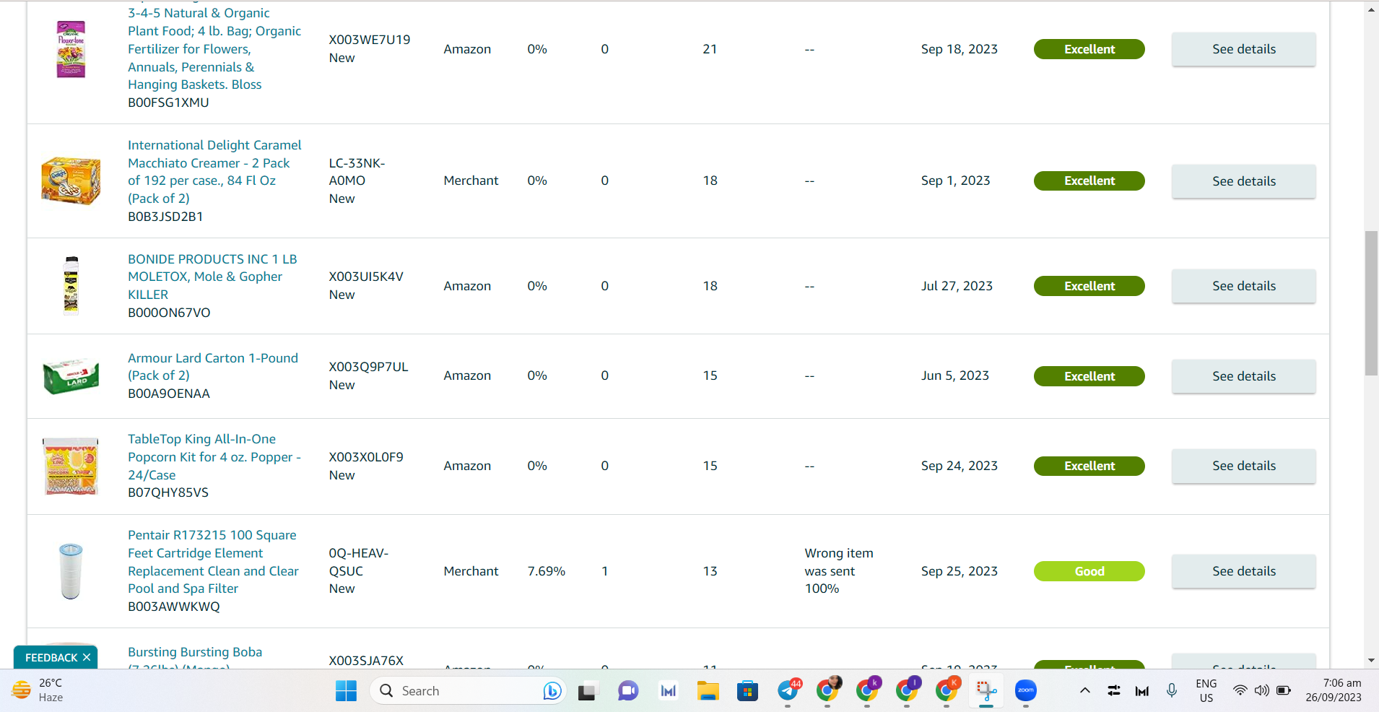The width and height of the screenshot is (1379, 712).
Task: Open Bursting Bursting Boba product link
Action: pos(195,652)
